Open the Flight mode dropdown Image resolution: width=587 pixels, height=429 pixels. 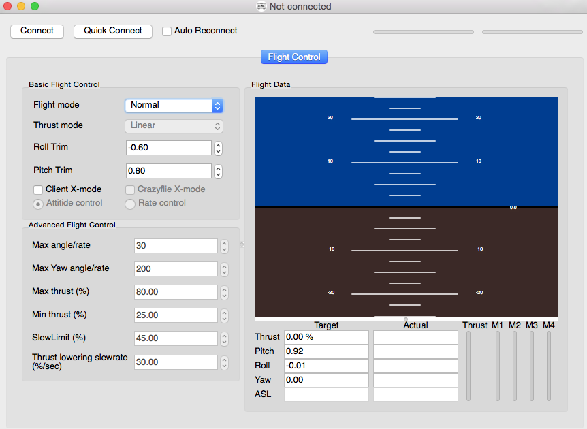[x=174, y=106]
